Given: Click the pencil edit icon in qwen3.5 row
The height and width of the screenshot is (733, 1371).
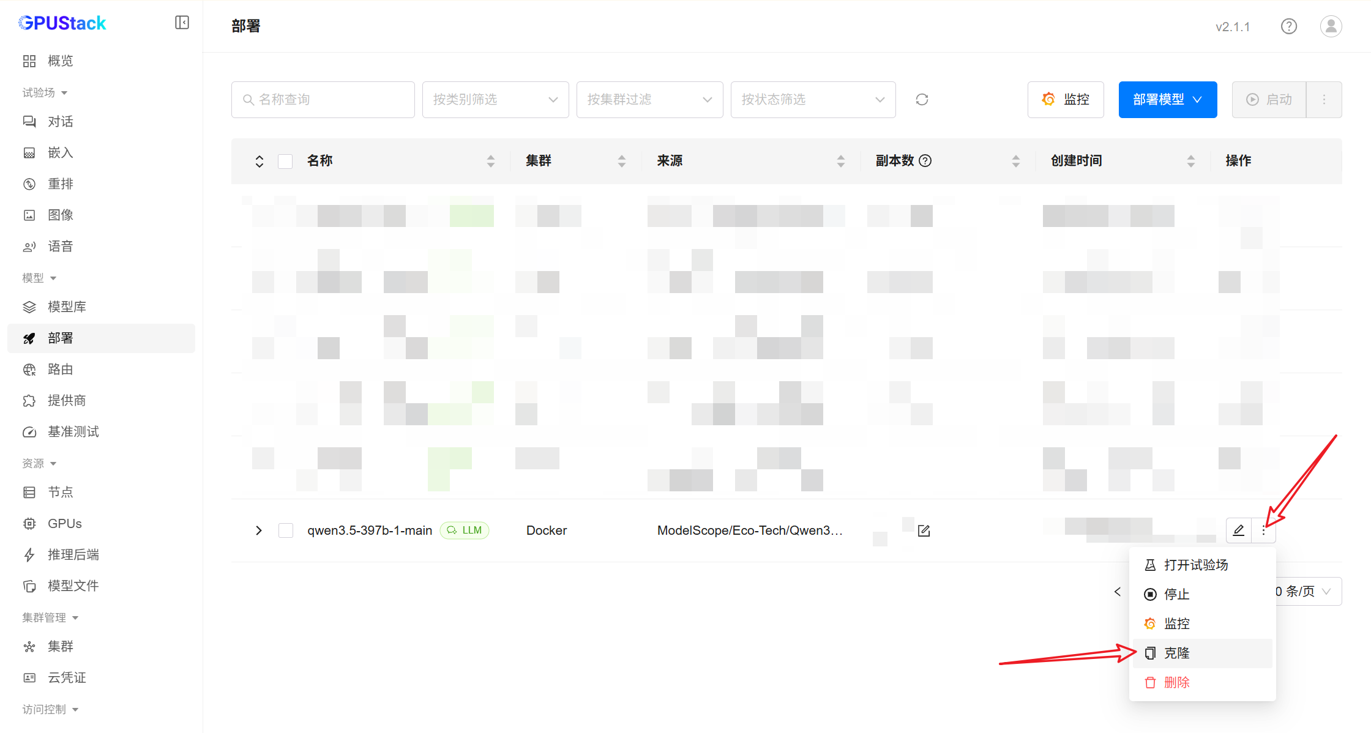Looking at the screenshot, I should 1238,530.
